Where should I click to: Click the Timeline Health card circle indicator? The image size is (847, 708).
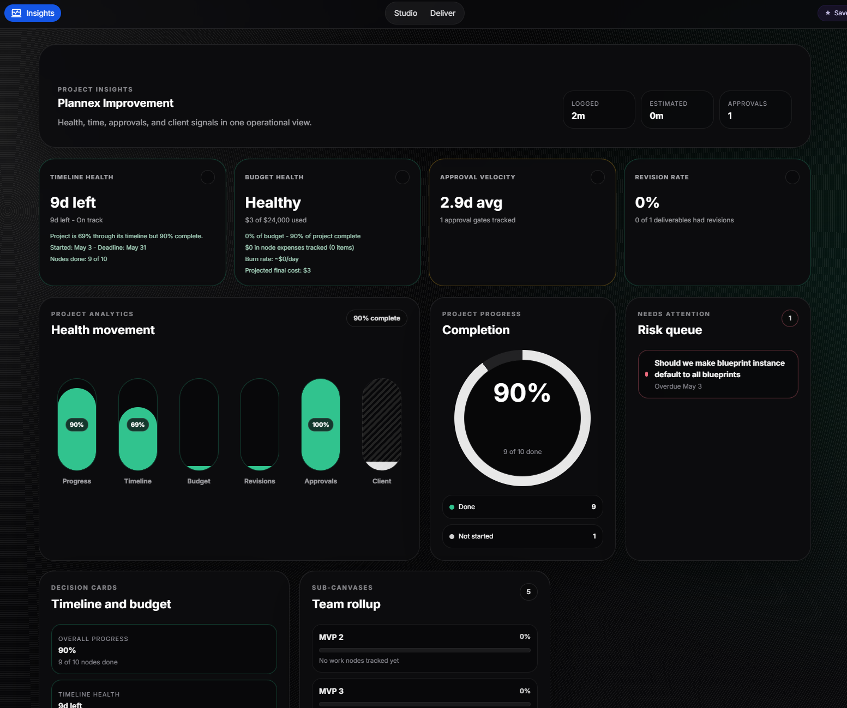[208, 177]
